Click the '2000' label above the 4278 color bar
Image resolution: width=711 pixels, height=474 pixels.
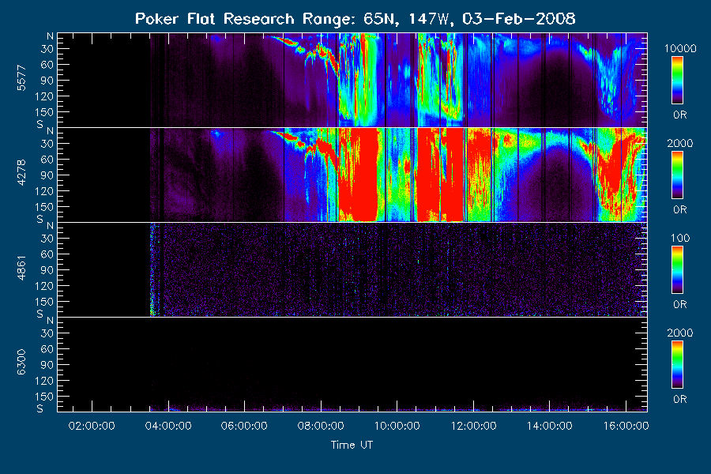click(680, 143)
